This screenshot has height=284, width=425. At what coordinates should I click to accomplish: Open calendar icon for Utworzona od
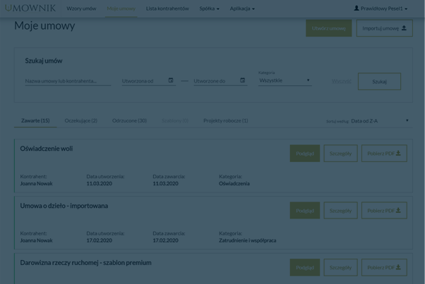pos(171,80)
